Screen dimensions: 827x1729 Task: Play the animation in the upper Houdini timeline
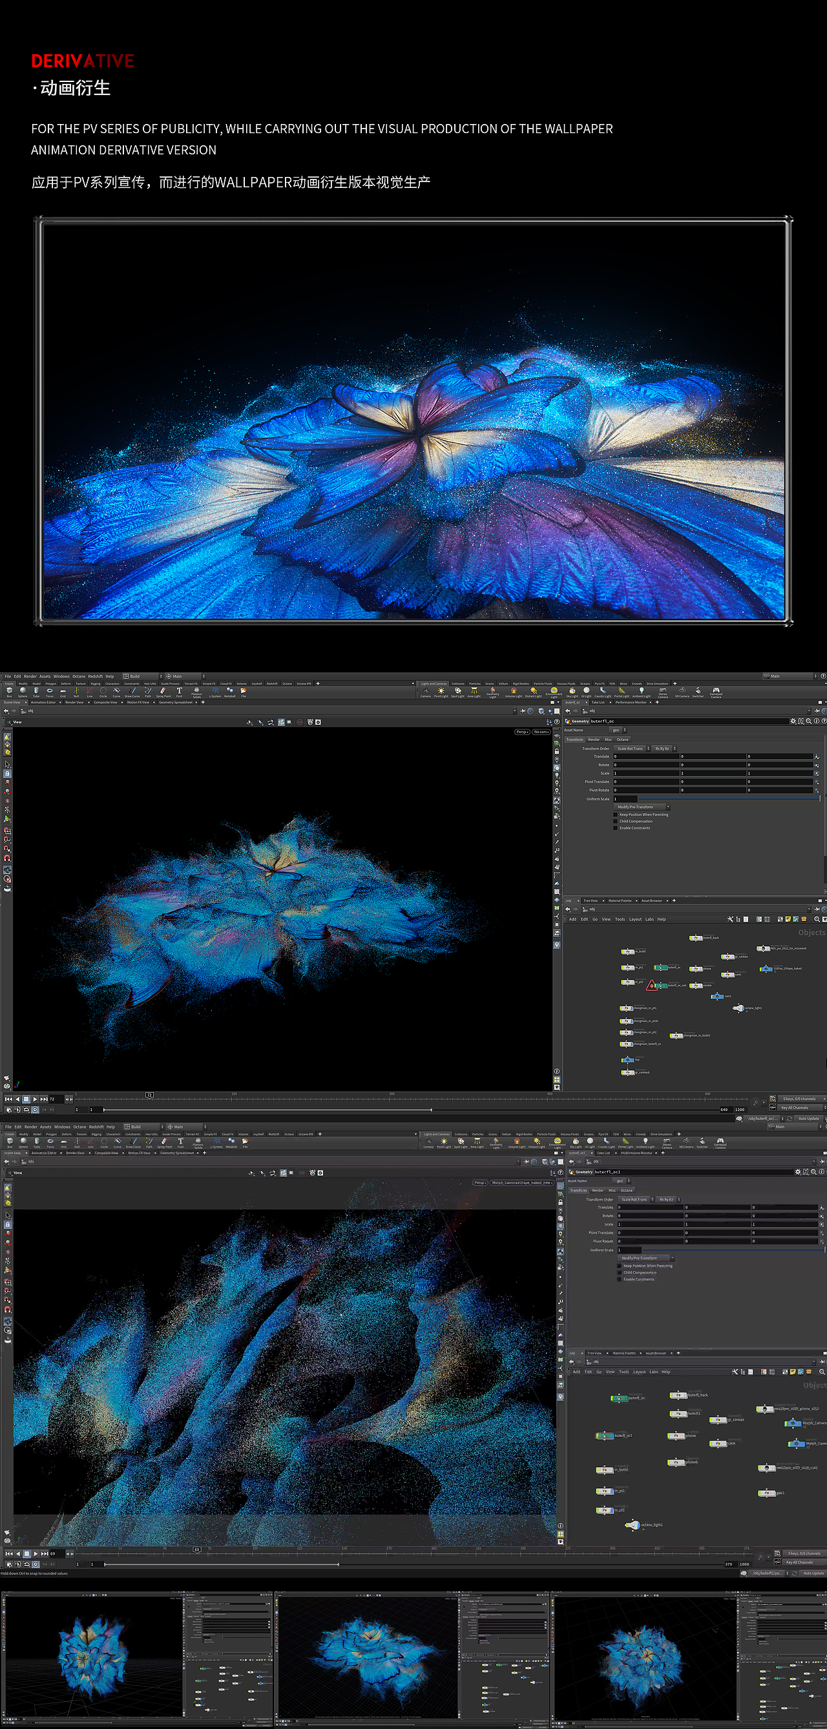click(35, 1099)
